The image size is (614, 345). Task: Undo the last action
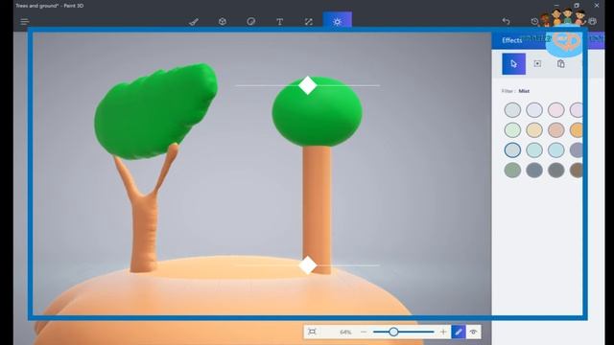pyautogui.click(x=507, y=21)
